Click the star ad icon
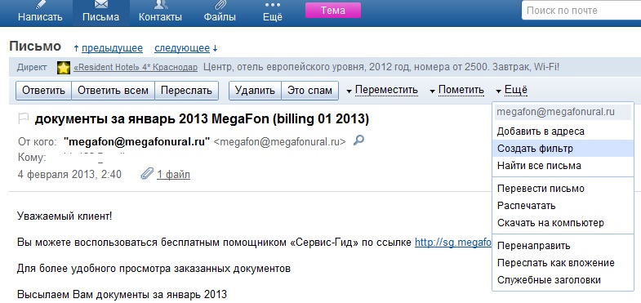Viewport: 641px width, 303px height. tap(64, 68)
